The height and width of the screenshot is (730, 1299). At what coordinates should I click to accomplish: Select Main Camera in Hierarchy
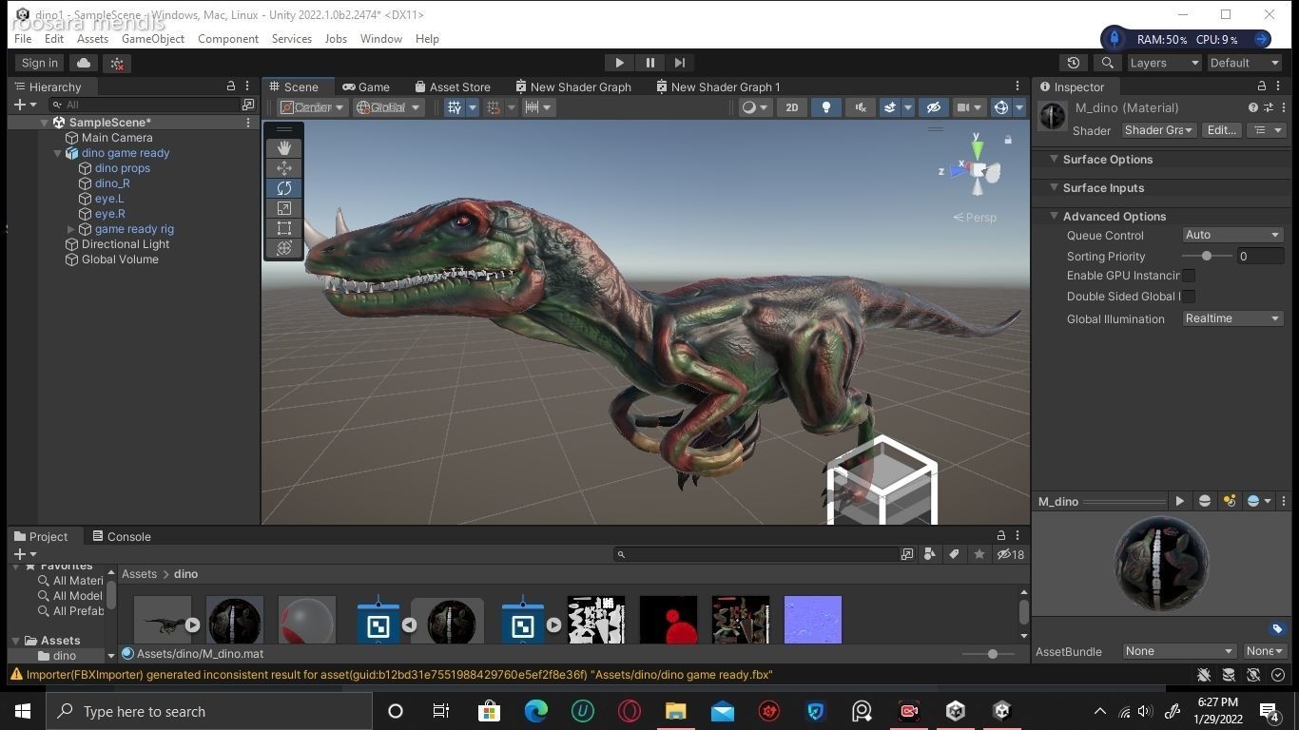[x=117, y=138]
